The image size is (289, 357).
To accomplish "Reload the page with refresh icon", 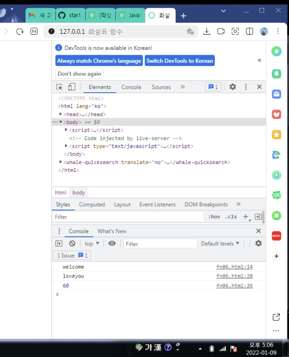I will tap(20, 31).
